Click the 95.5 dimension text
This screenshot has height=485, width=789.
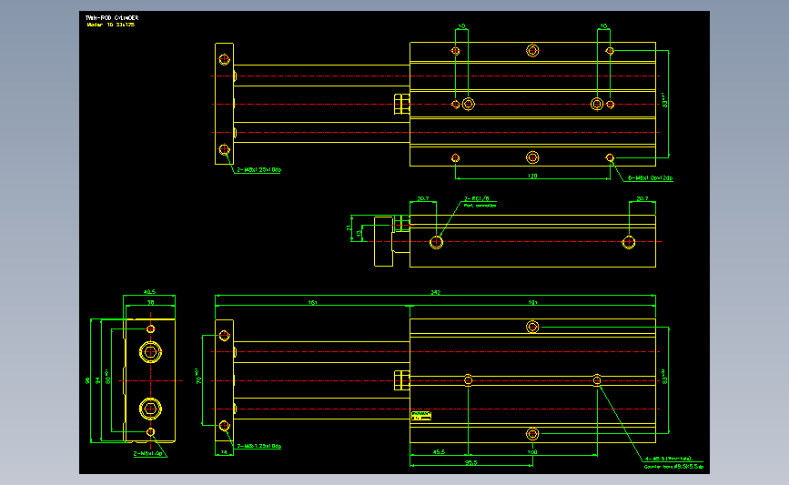(471, 462)
